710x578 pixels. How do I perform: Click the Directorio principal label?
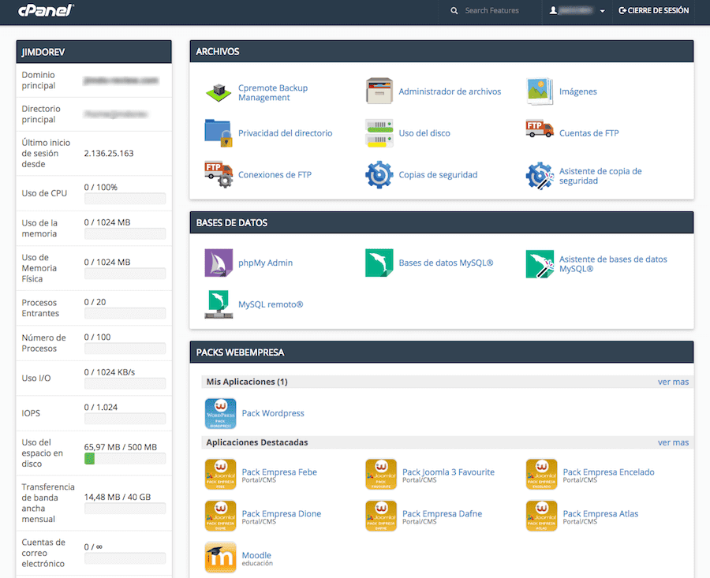(x=41, y=114)
